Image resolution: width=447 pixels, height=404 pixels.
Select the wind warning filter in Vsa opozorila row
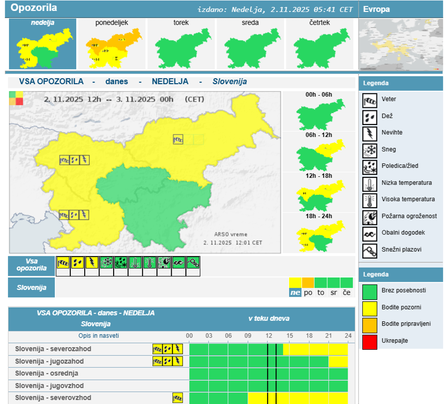[63, 263]
